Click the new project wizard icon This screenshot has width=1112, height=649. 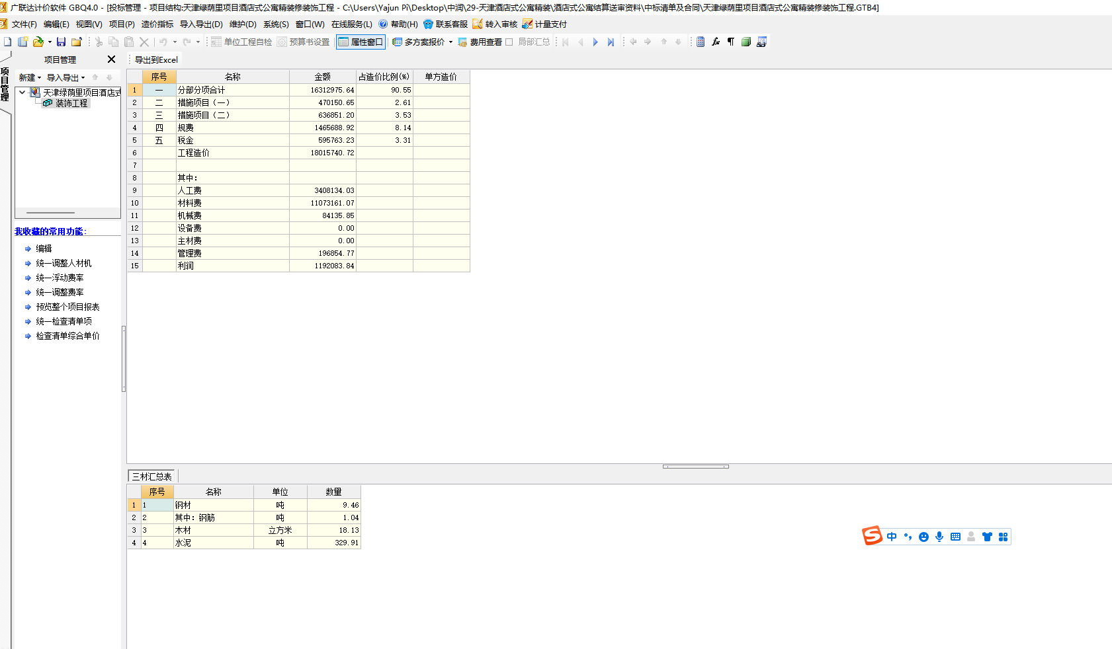click(22, 42)
